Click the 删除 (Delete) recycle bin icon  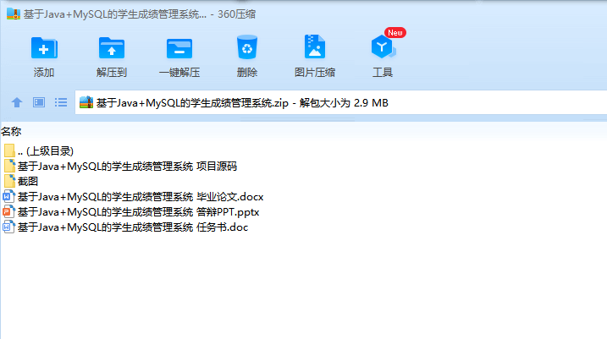(x=247, y=47)
